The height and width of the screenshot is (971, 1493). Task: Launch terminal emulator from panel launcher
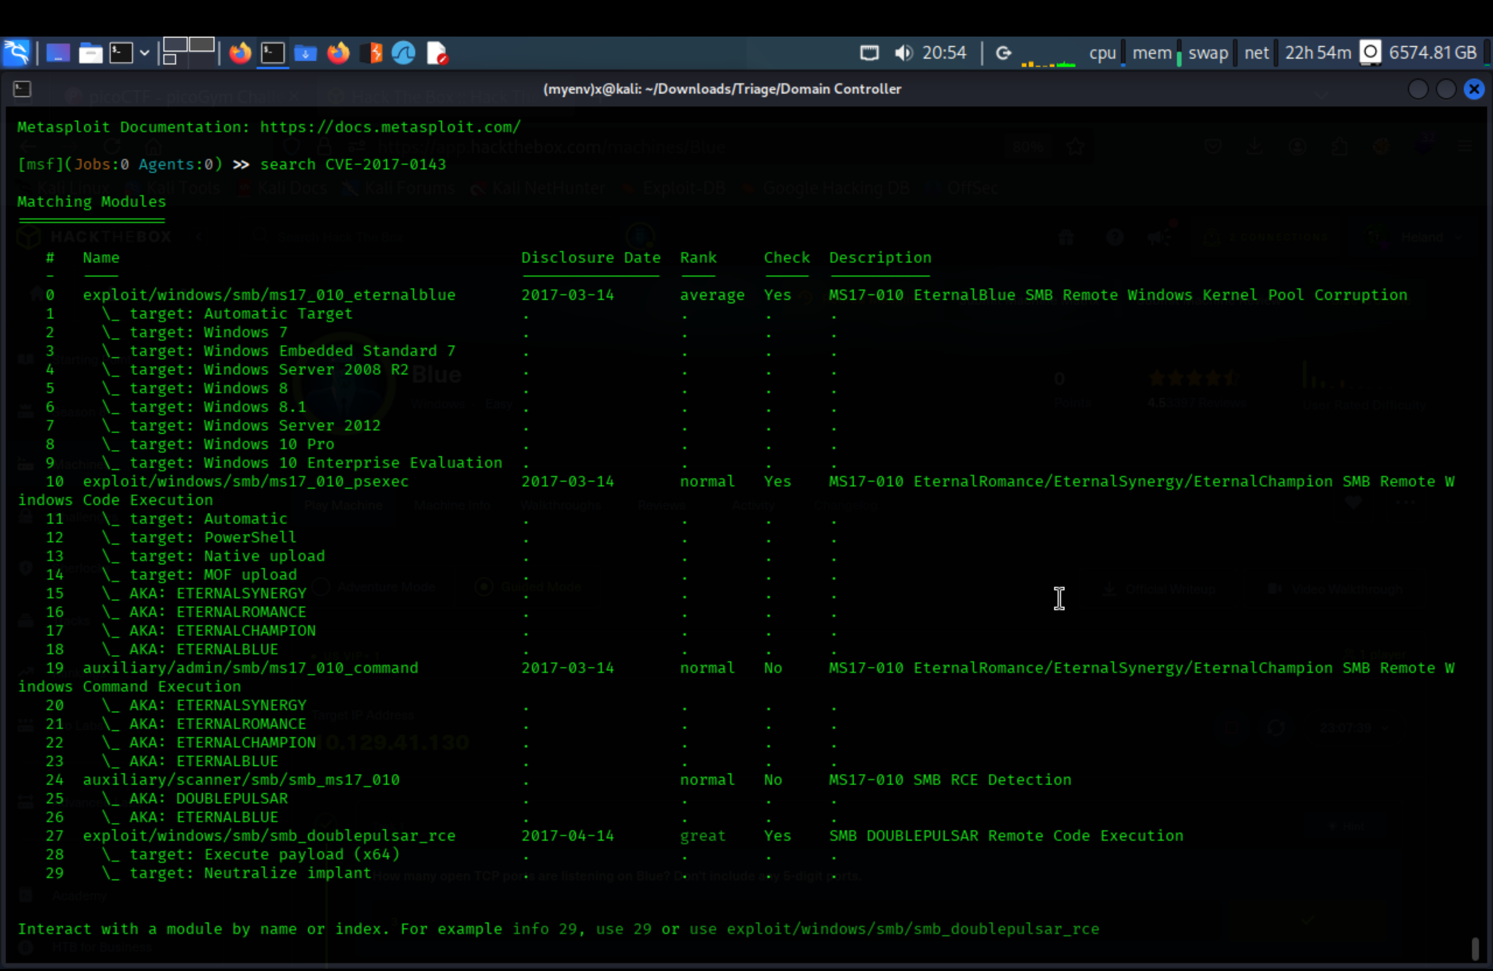[121, 53]
